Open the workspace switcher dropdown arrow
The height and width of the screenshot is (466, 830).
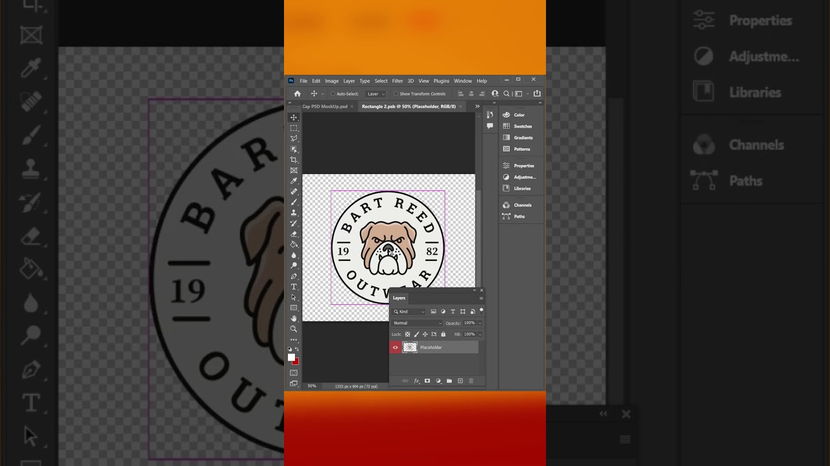[528, 94]
